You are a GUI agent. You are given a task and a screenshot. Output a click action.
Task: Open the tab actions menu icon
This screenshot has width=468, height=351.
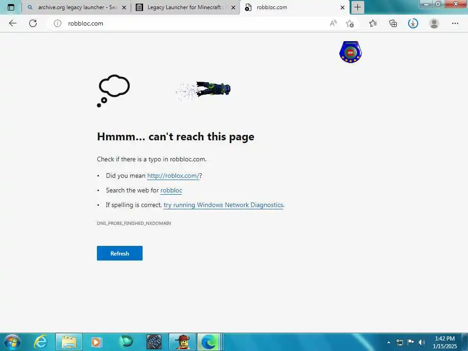tap(11, 7)
